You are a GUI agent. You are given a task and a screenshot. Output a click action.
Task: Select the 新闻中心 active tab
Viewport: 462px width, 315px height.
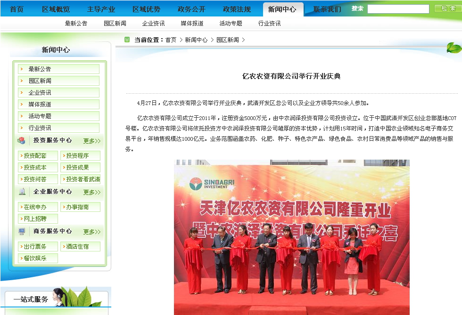pyautogui.click(x=282, y=9)
